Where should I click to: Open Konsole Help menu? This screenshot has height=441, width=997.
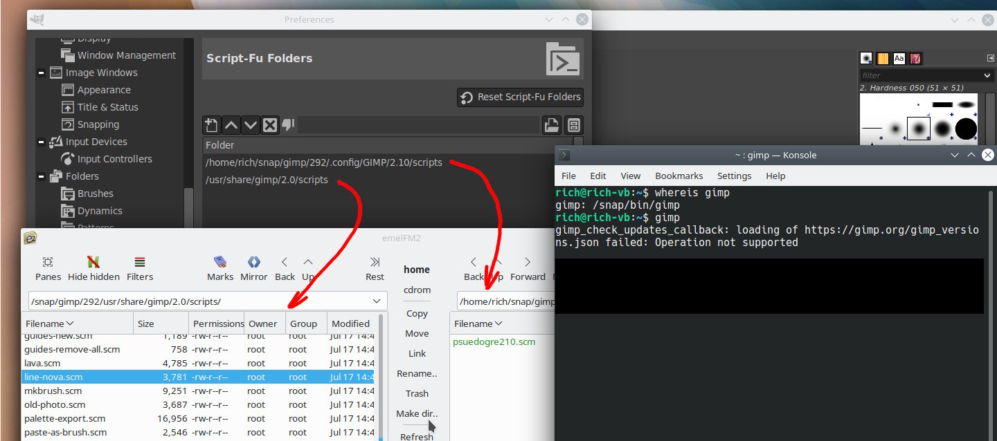point(776,176)
